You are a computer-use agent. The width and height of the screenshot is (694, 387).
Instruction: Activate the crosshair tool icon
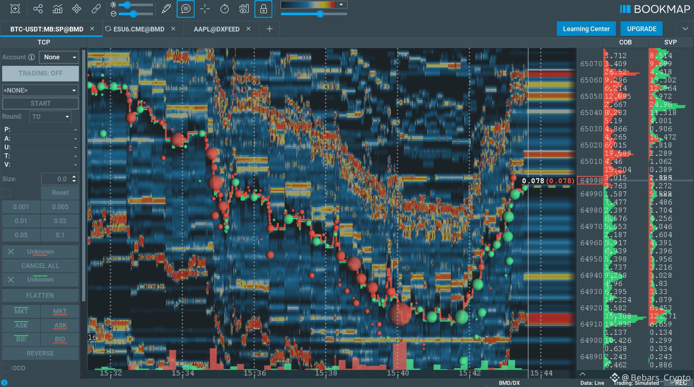click(205, 9)
